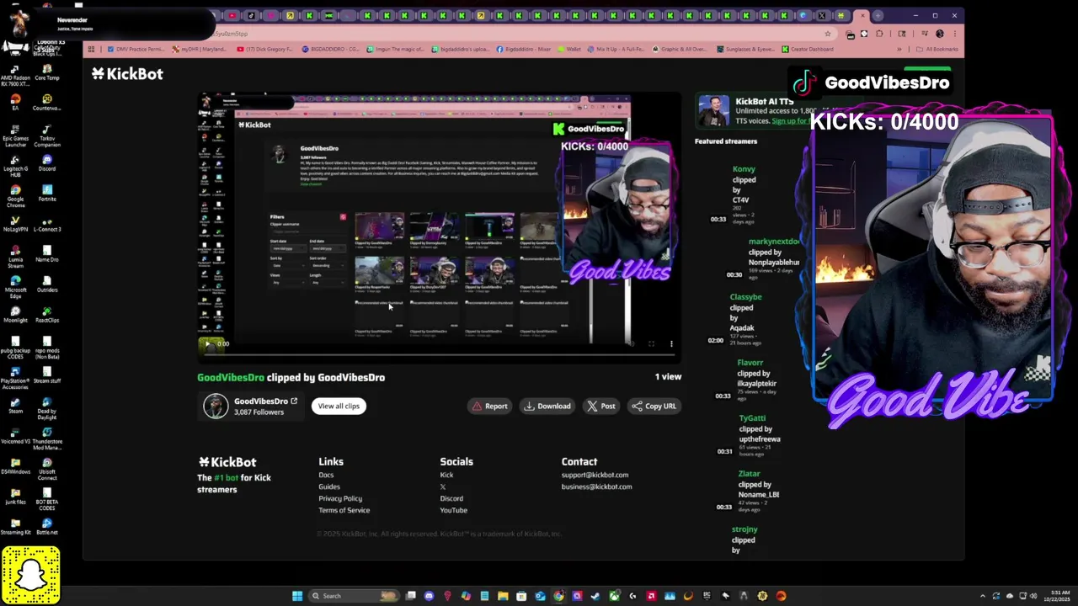Open the Epic Games Launcher desktop icon
Screen dimensions: 1078x606
coord(15,136)
